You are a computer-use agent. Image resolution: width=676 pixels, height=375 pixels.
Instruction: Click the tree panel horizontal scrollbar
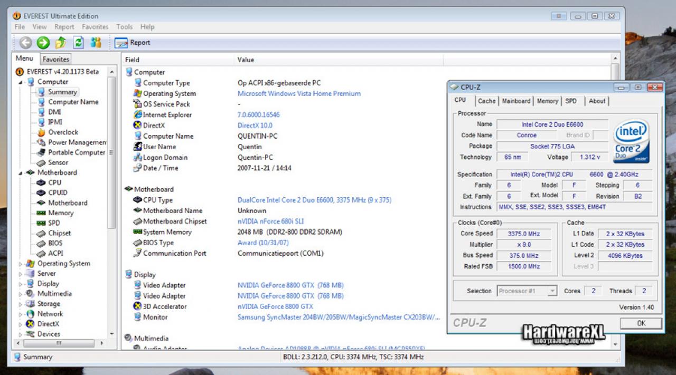pos(58,343)
